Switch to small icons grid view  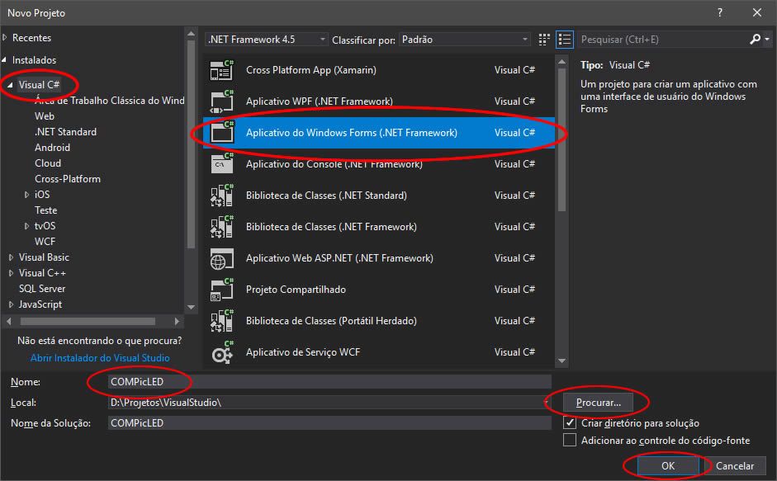point(544,40)
